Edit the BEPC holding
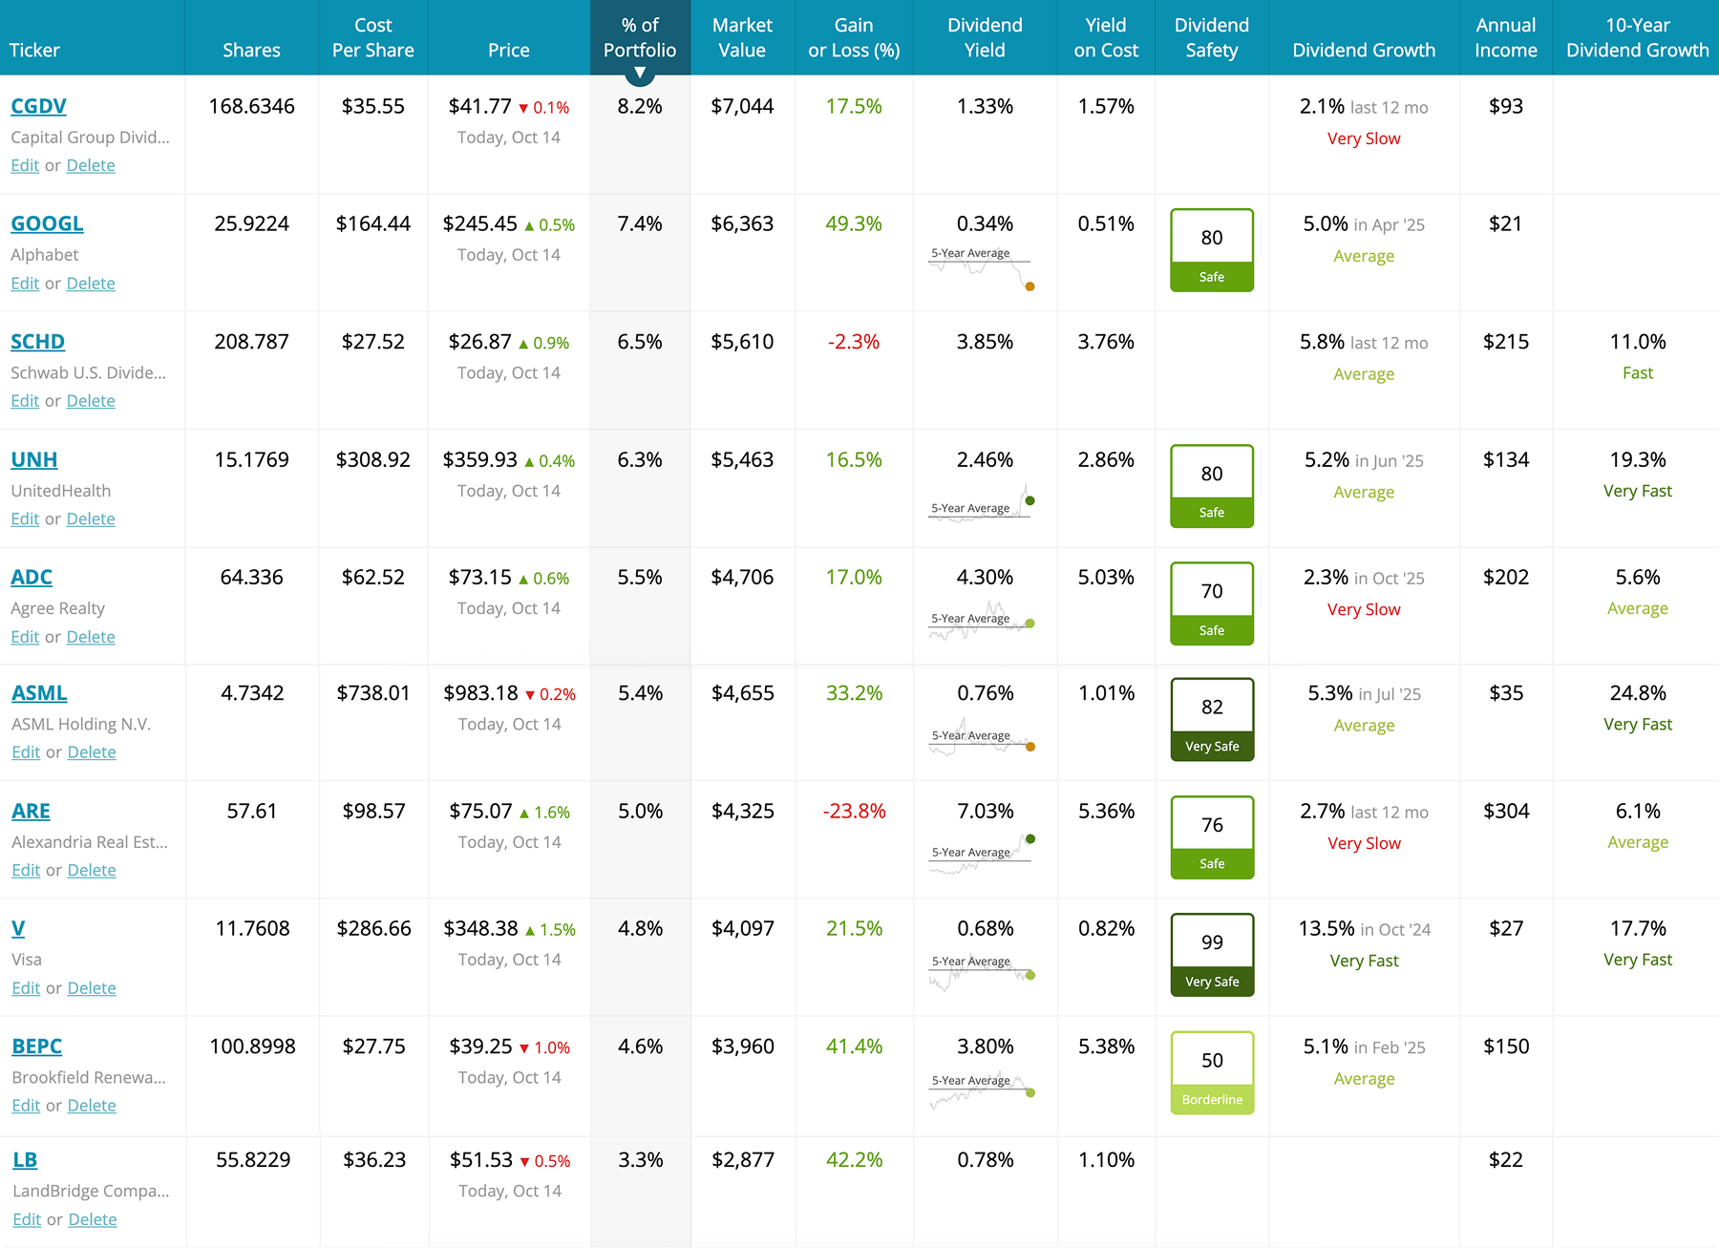This screenshot has width=1719, height=1248. coord(26,1106)
